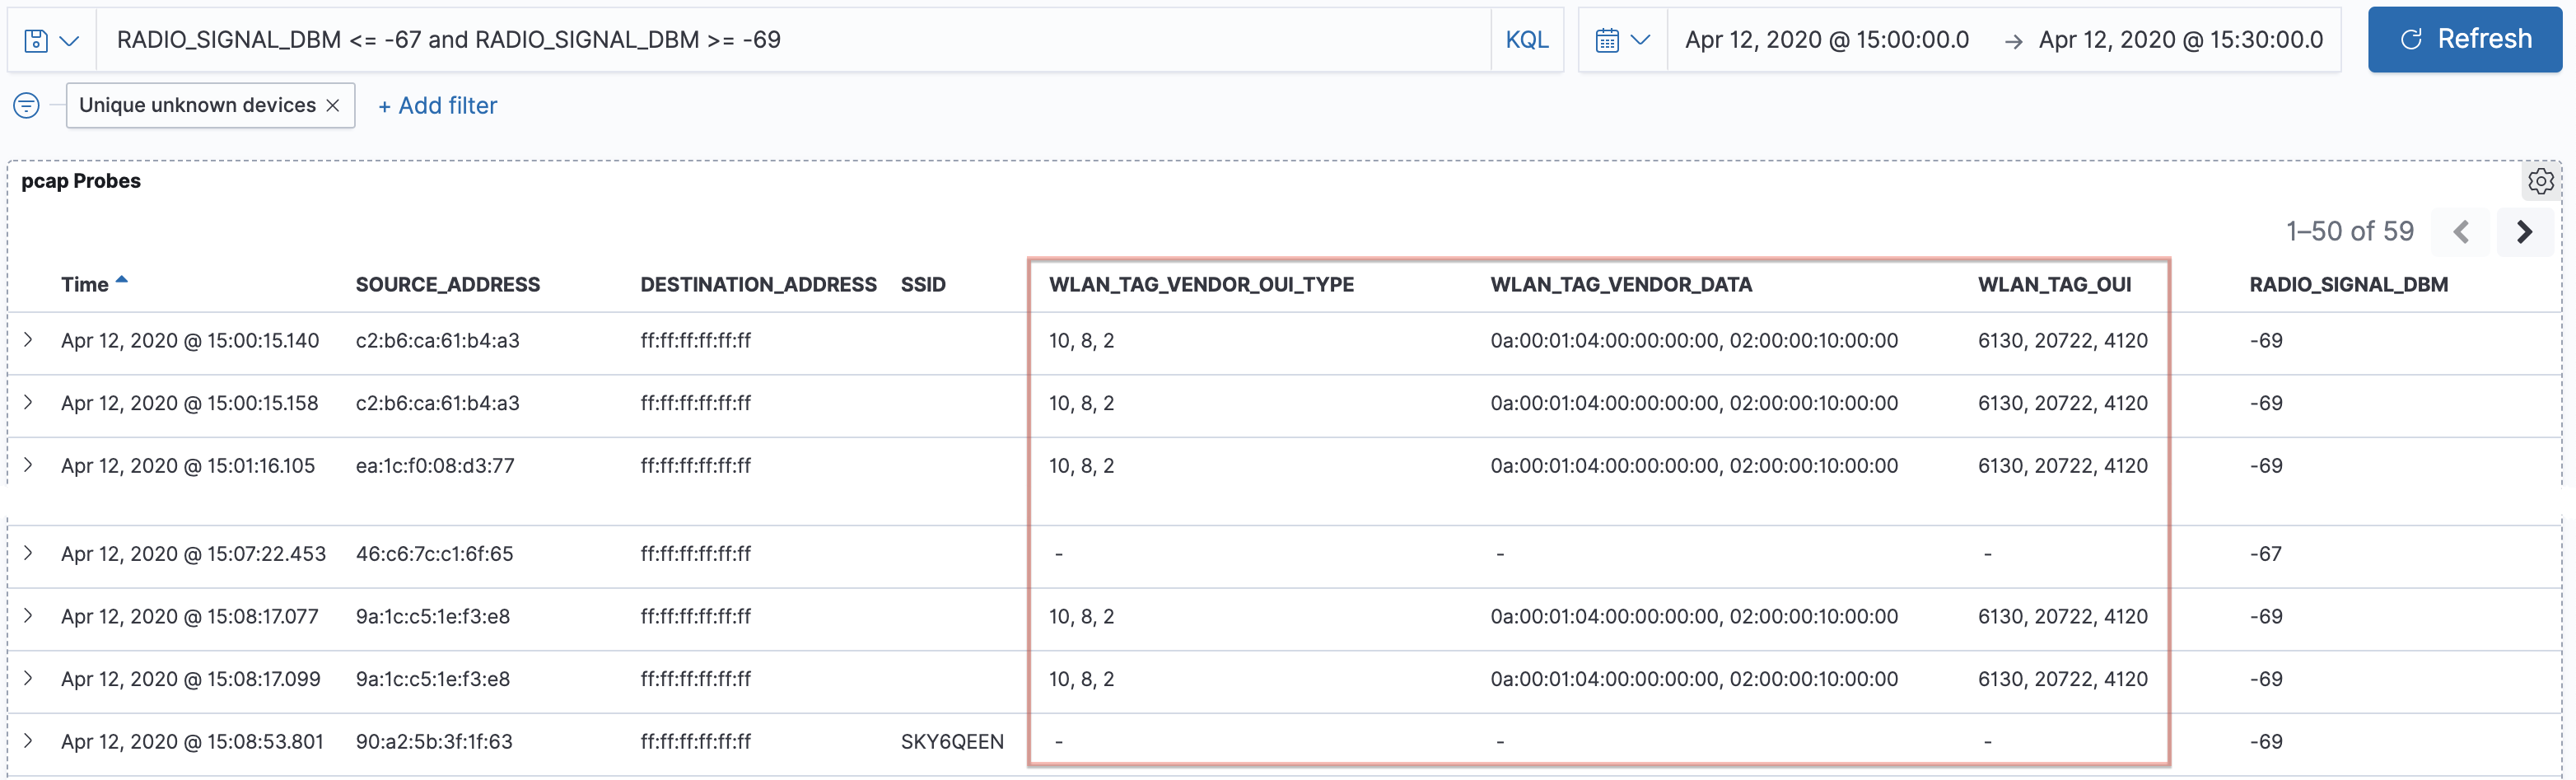
Task: Click source 9a:1c:c5:1e:f3:e8 in 15:08:17.099 row
Action: click(433, 679)
